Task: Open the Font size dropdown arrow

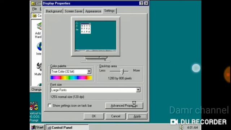Action: tap(138, 90)
